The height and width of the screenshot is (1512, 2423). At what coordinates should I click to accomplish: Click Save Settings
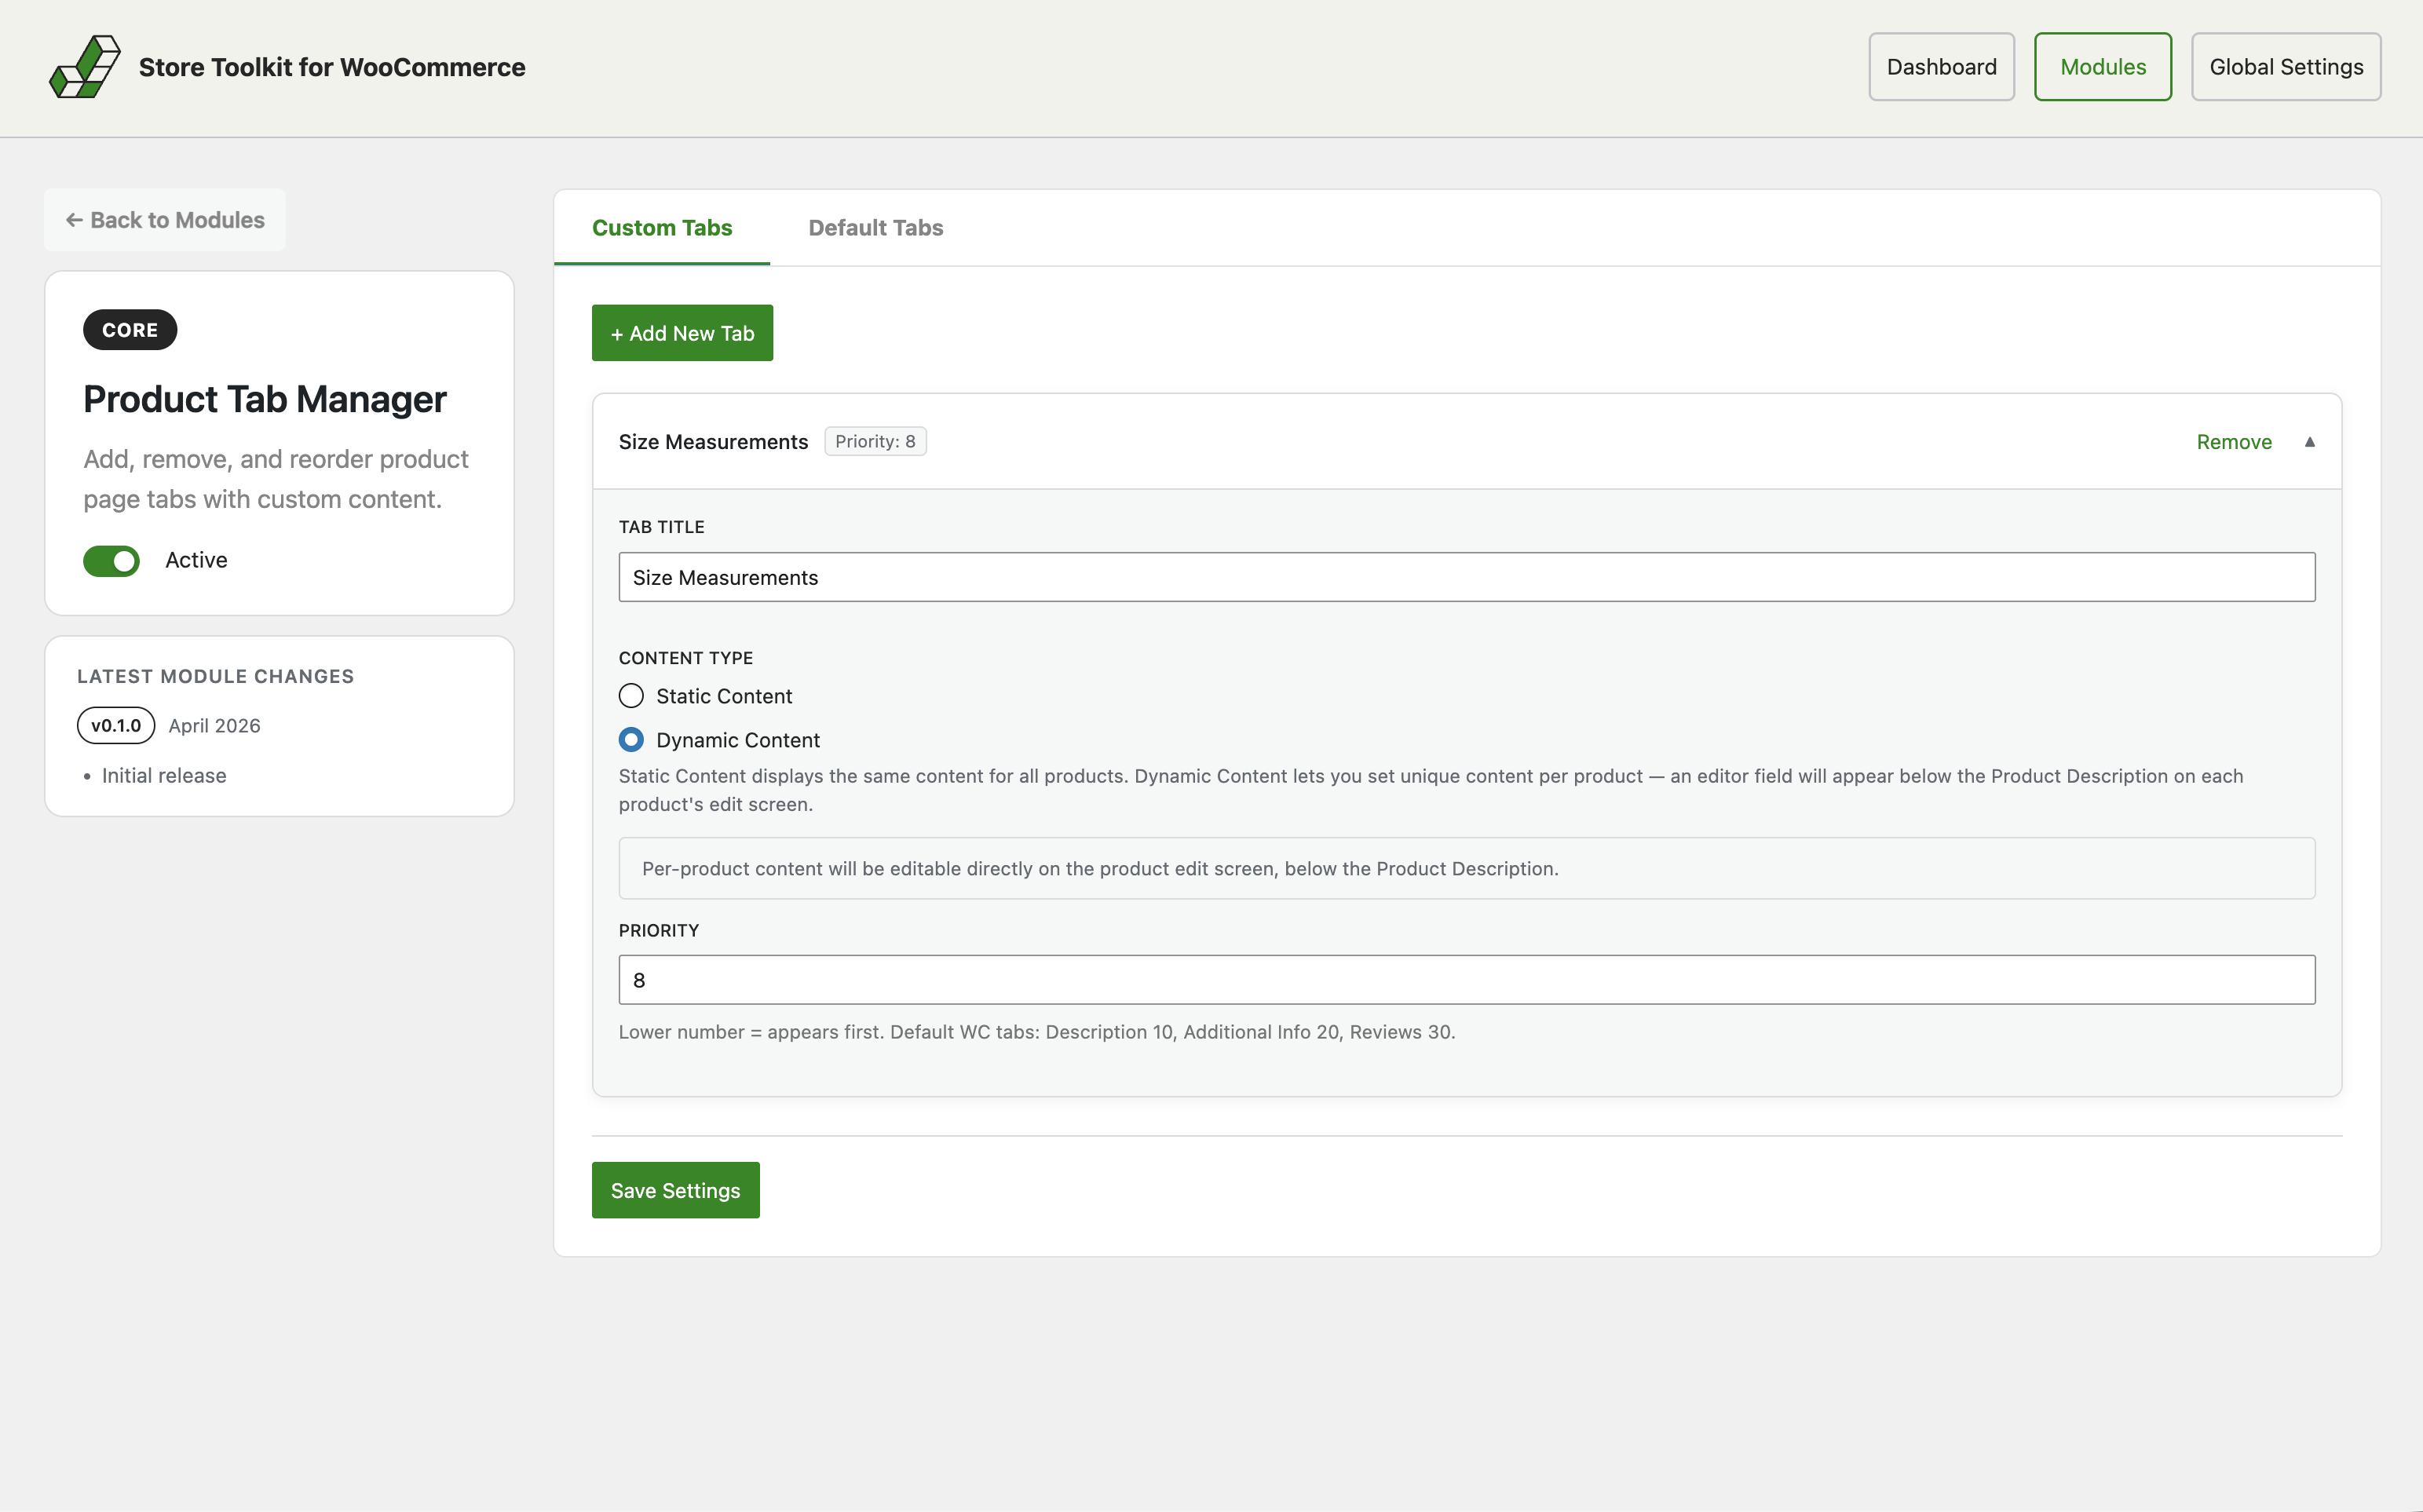pos(675,1190)
